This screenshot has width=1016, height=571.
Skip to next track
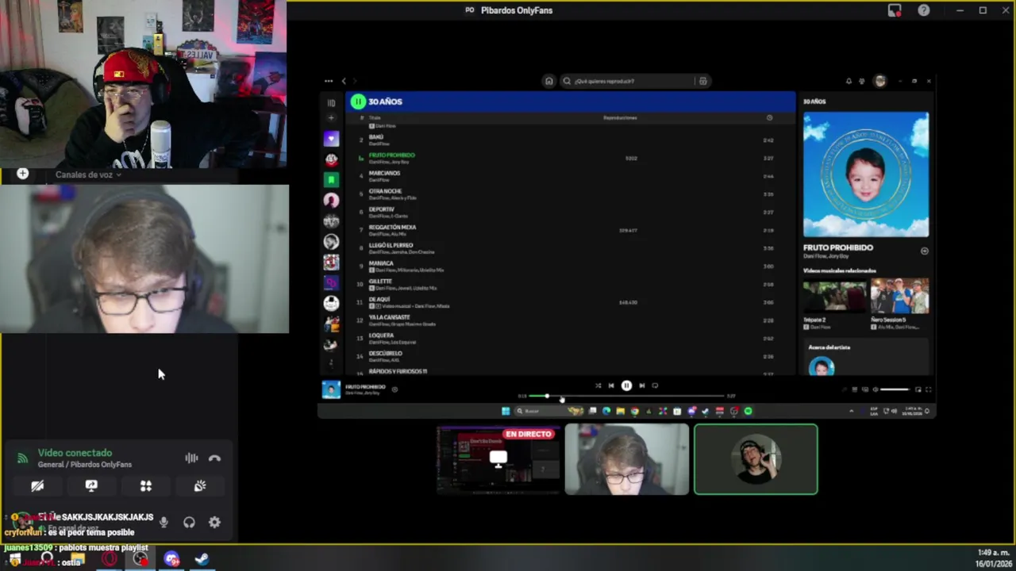(641, 385)
